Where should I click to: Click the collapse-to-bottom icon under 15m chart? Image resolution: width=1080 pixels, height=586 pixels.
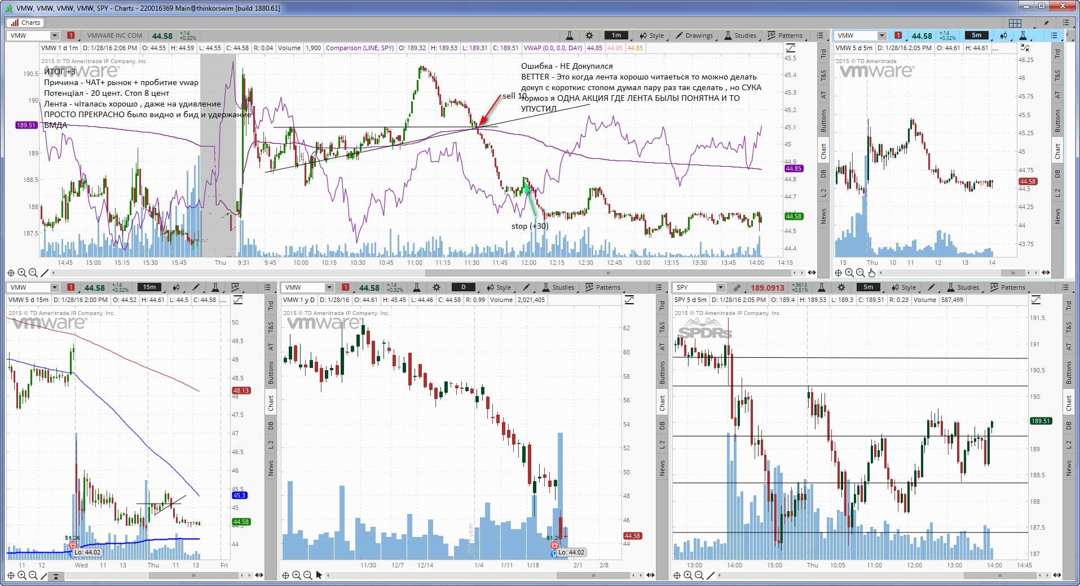[56, 575]
